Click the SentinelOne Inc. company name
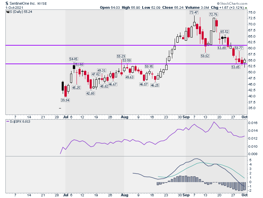The width and height of the screenshot is (263, 198). coord(22,3)
